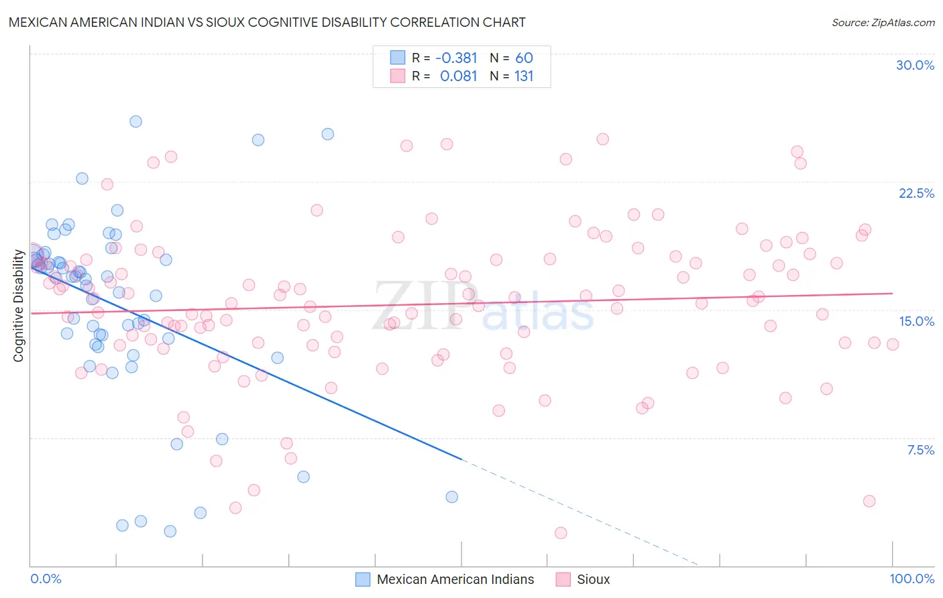This screenshot has width=943, height=598.
Task: Click the N = 131 statistic value
Action: pos(511,76)
